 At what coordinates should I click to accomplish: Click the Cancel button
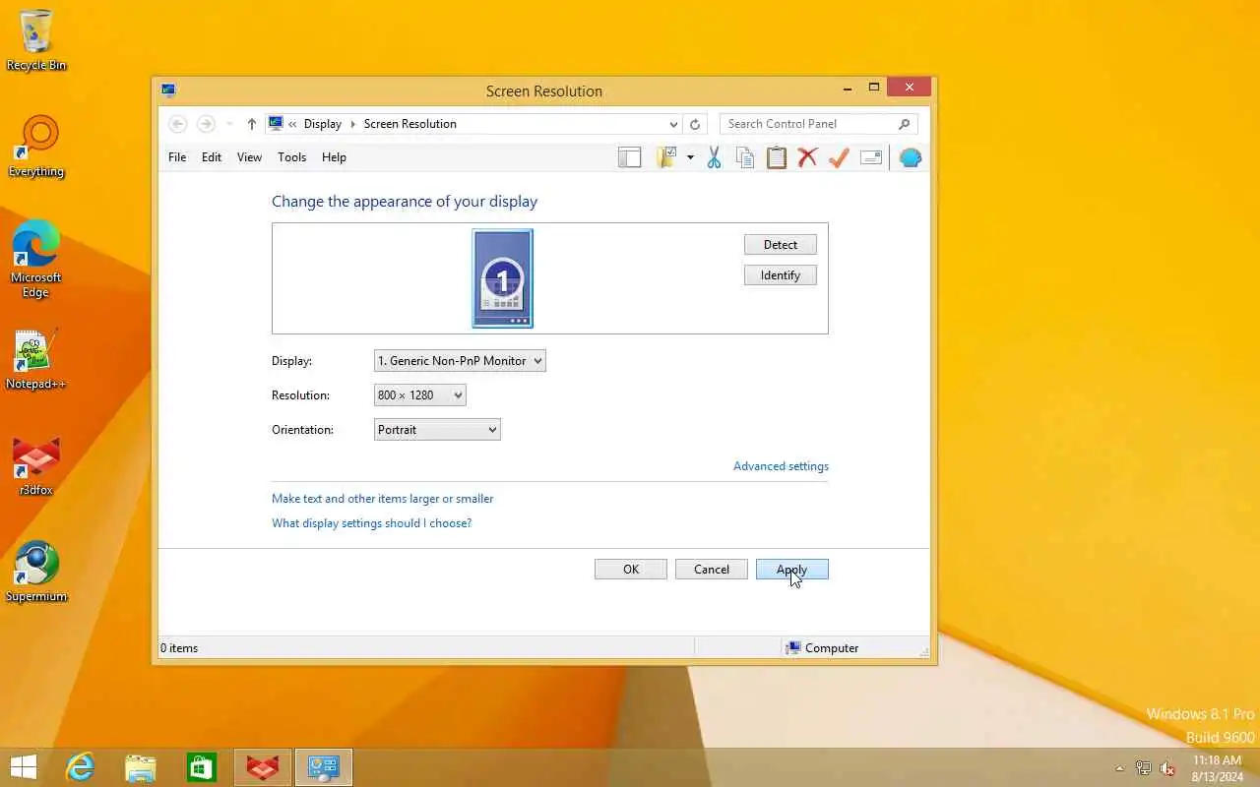pyautogui.click(x=712, y=570)
